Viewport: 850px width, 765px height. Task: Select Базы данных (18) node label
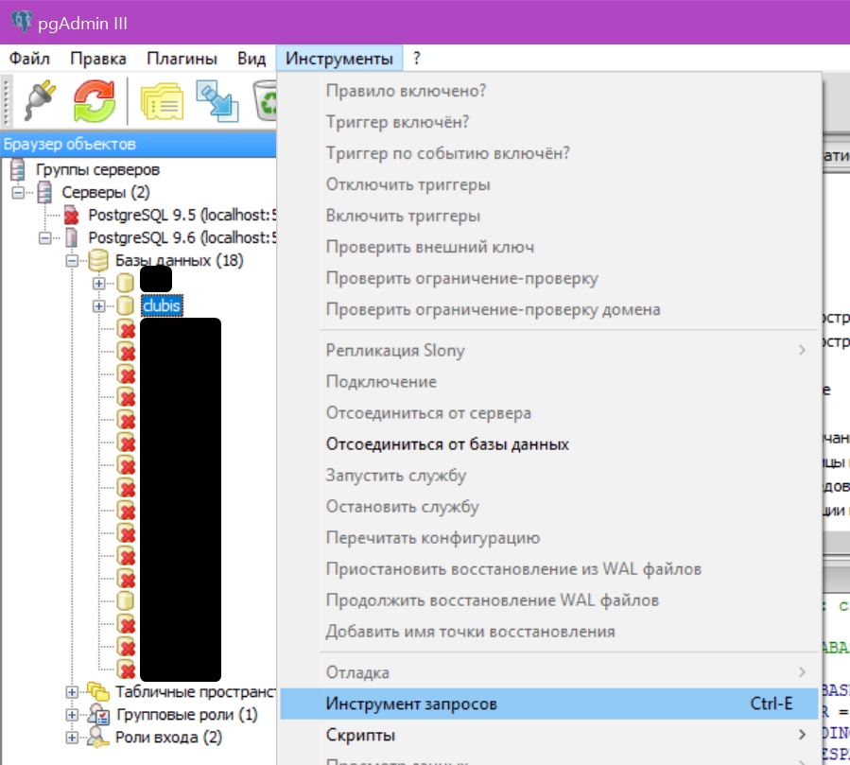179,260
